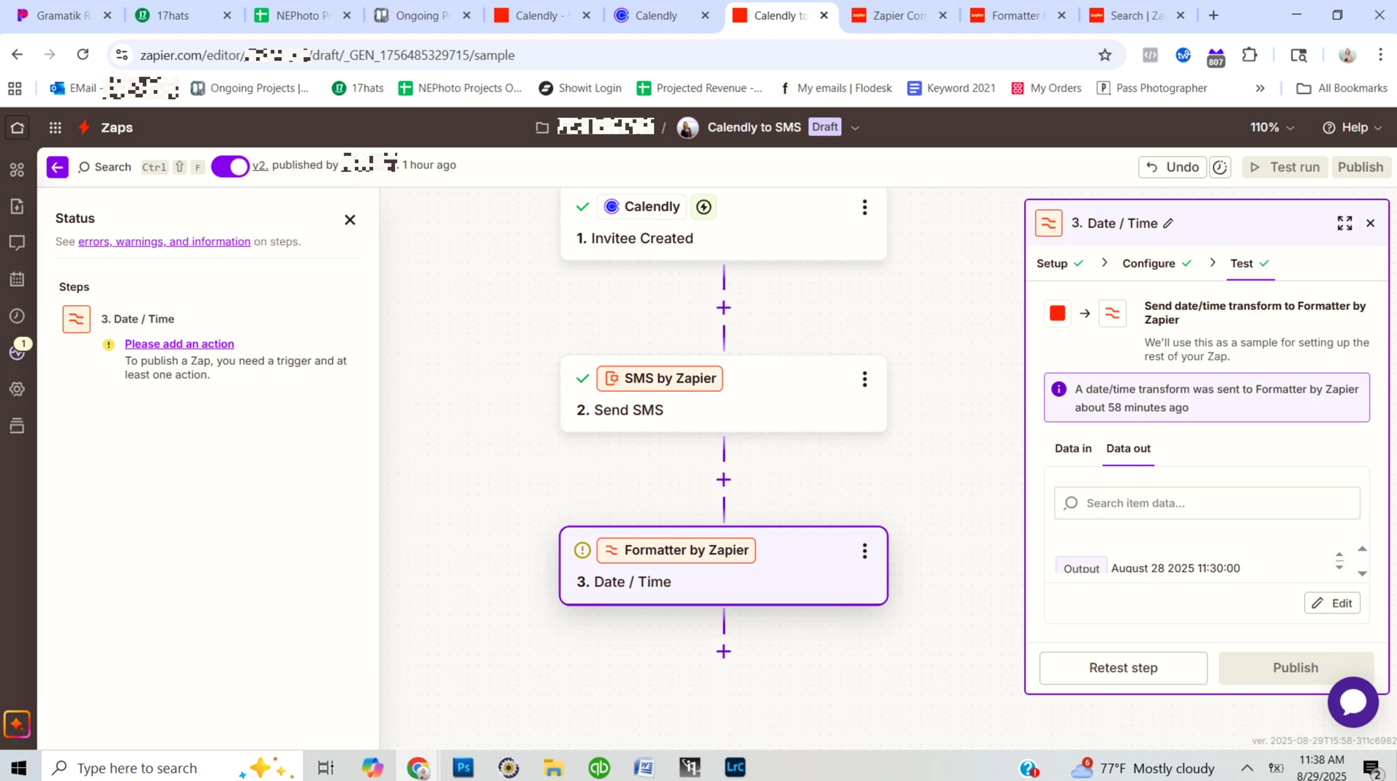Screen dimensions: 1397x781
Task: Show more bookmarks with the chevron
Action: pos(1260,88)
